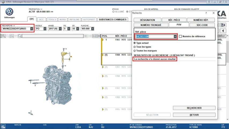Click the disabled SÉLECTION button

(152, 115)
